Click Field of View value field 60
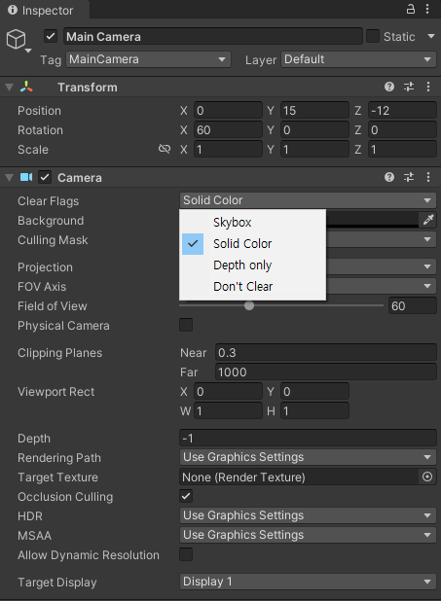The image size is (441, 601). (x=413, y=306)
